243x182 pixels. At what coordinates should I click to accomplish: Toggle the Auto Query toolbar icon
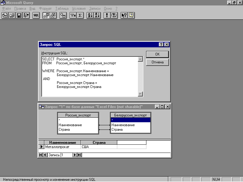tap(114, 15)
